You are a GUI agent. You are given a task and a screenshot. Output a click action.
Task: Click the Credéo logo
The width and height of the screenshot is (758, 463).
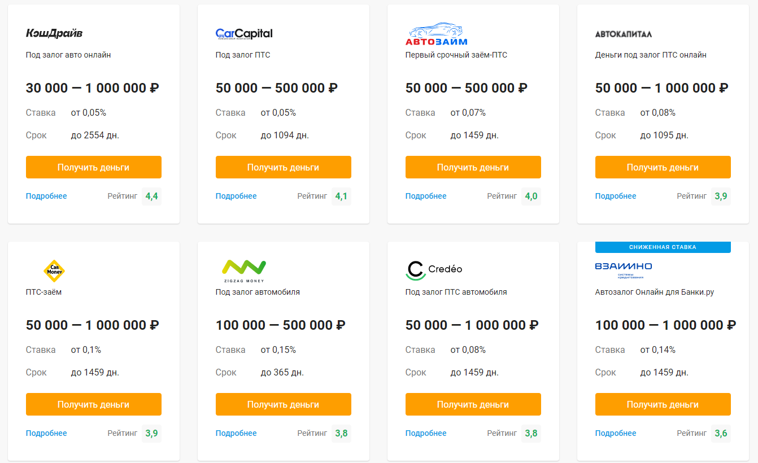coord(434,270)
